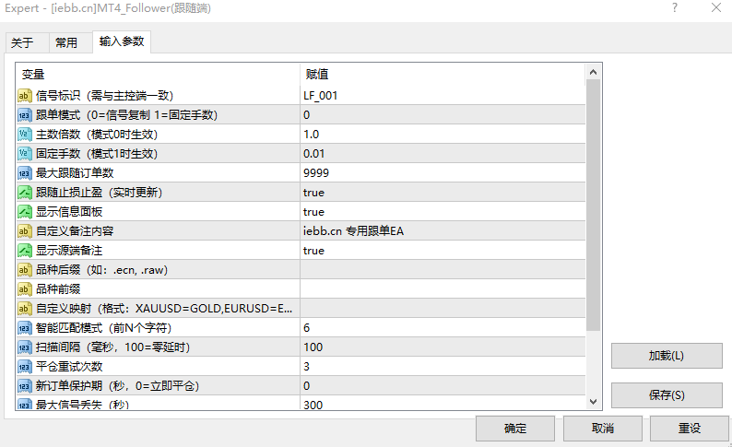
Task: Select the 平仓重试次数 variable label
Action: tap(69, 367)
